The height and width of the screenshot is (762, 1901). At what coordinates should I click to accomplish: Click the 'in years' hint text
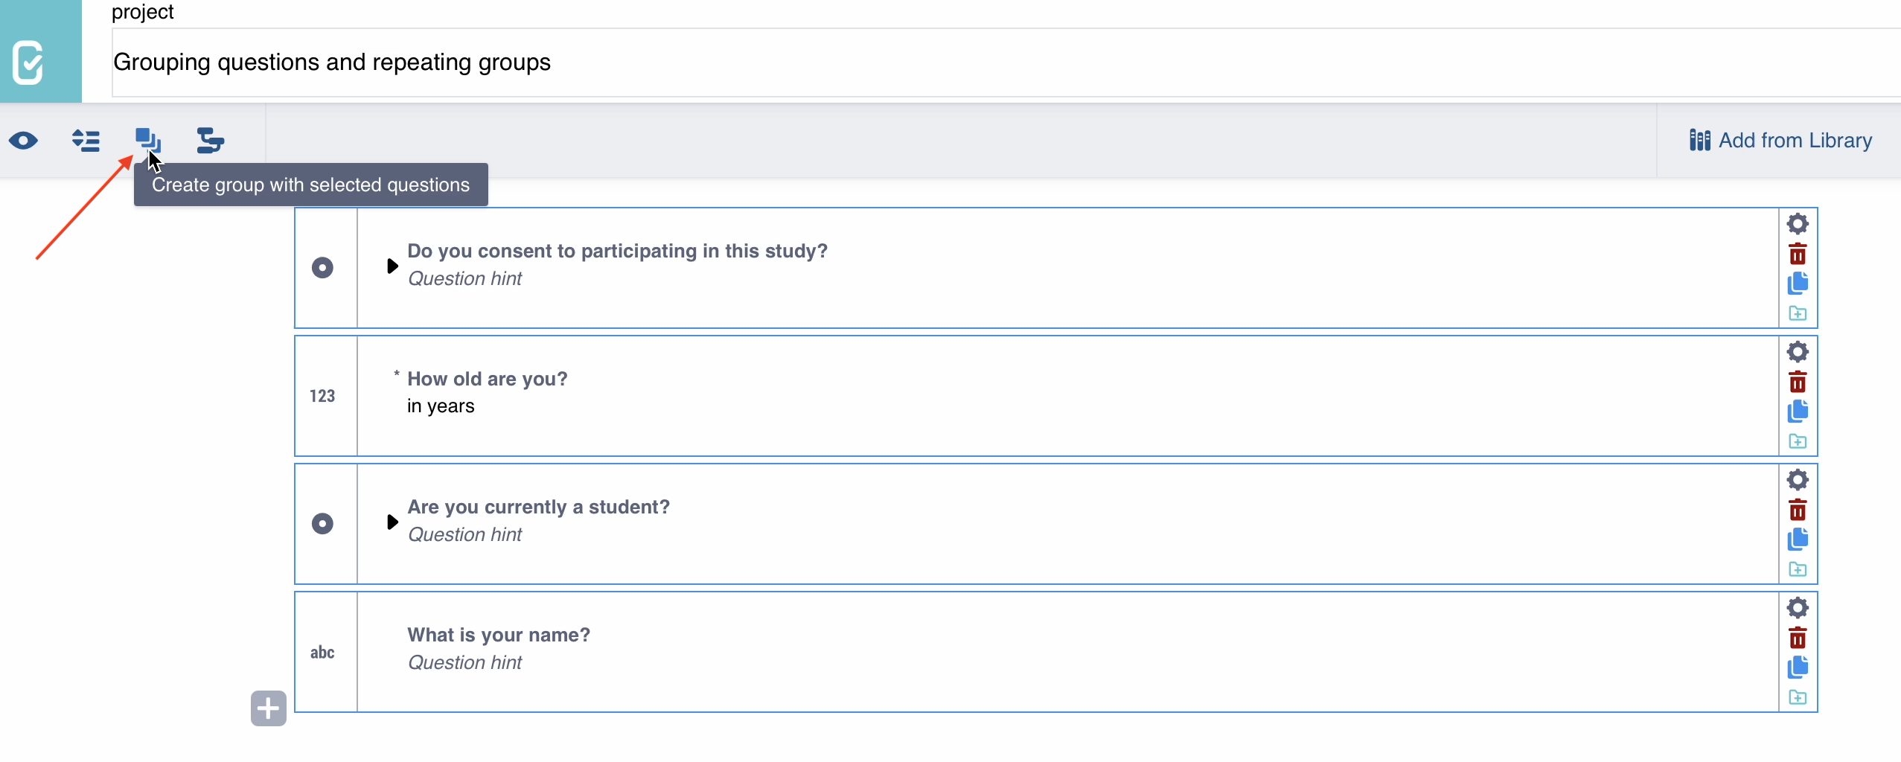coord(441,406)
